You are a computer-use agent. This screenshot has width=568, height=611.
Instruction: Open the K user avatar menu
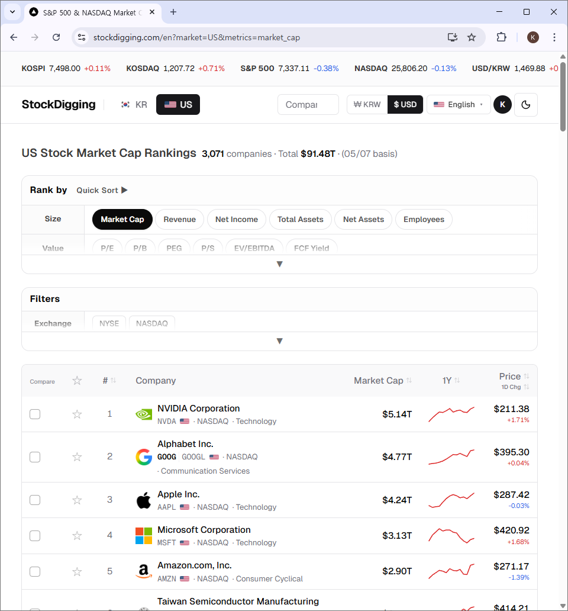[502, 104]
